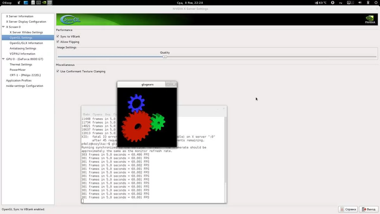Close the terminal window

(x=224, y=109)
